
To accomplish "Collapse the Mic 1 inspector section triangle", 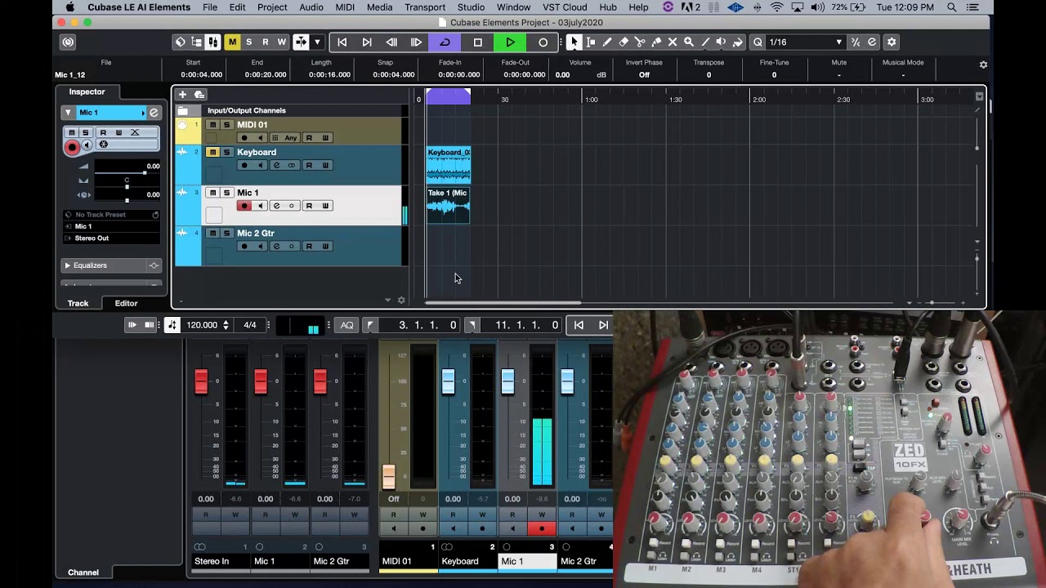I will point(69,112).
